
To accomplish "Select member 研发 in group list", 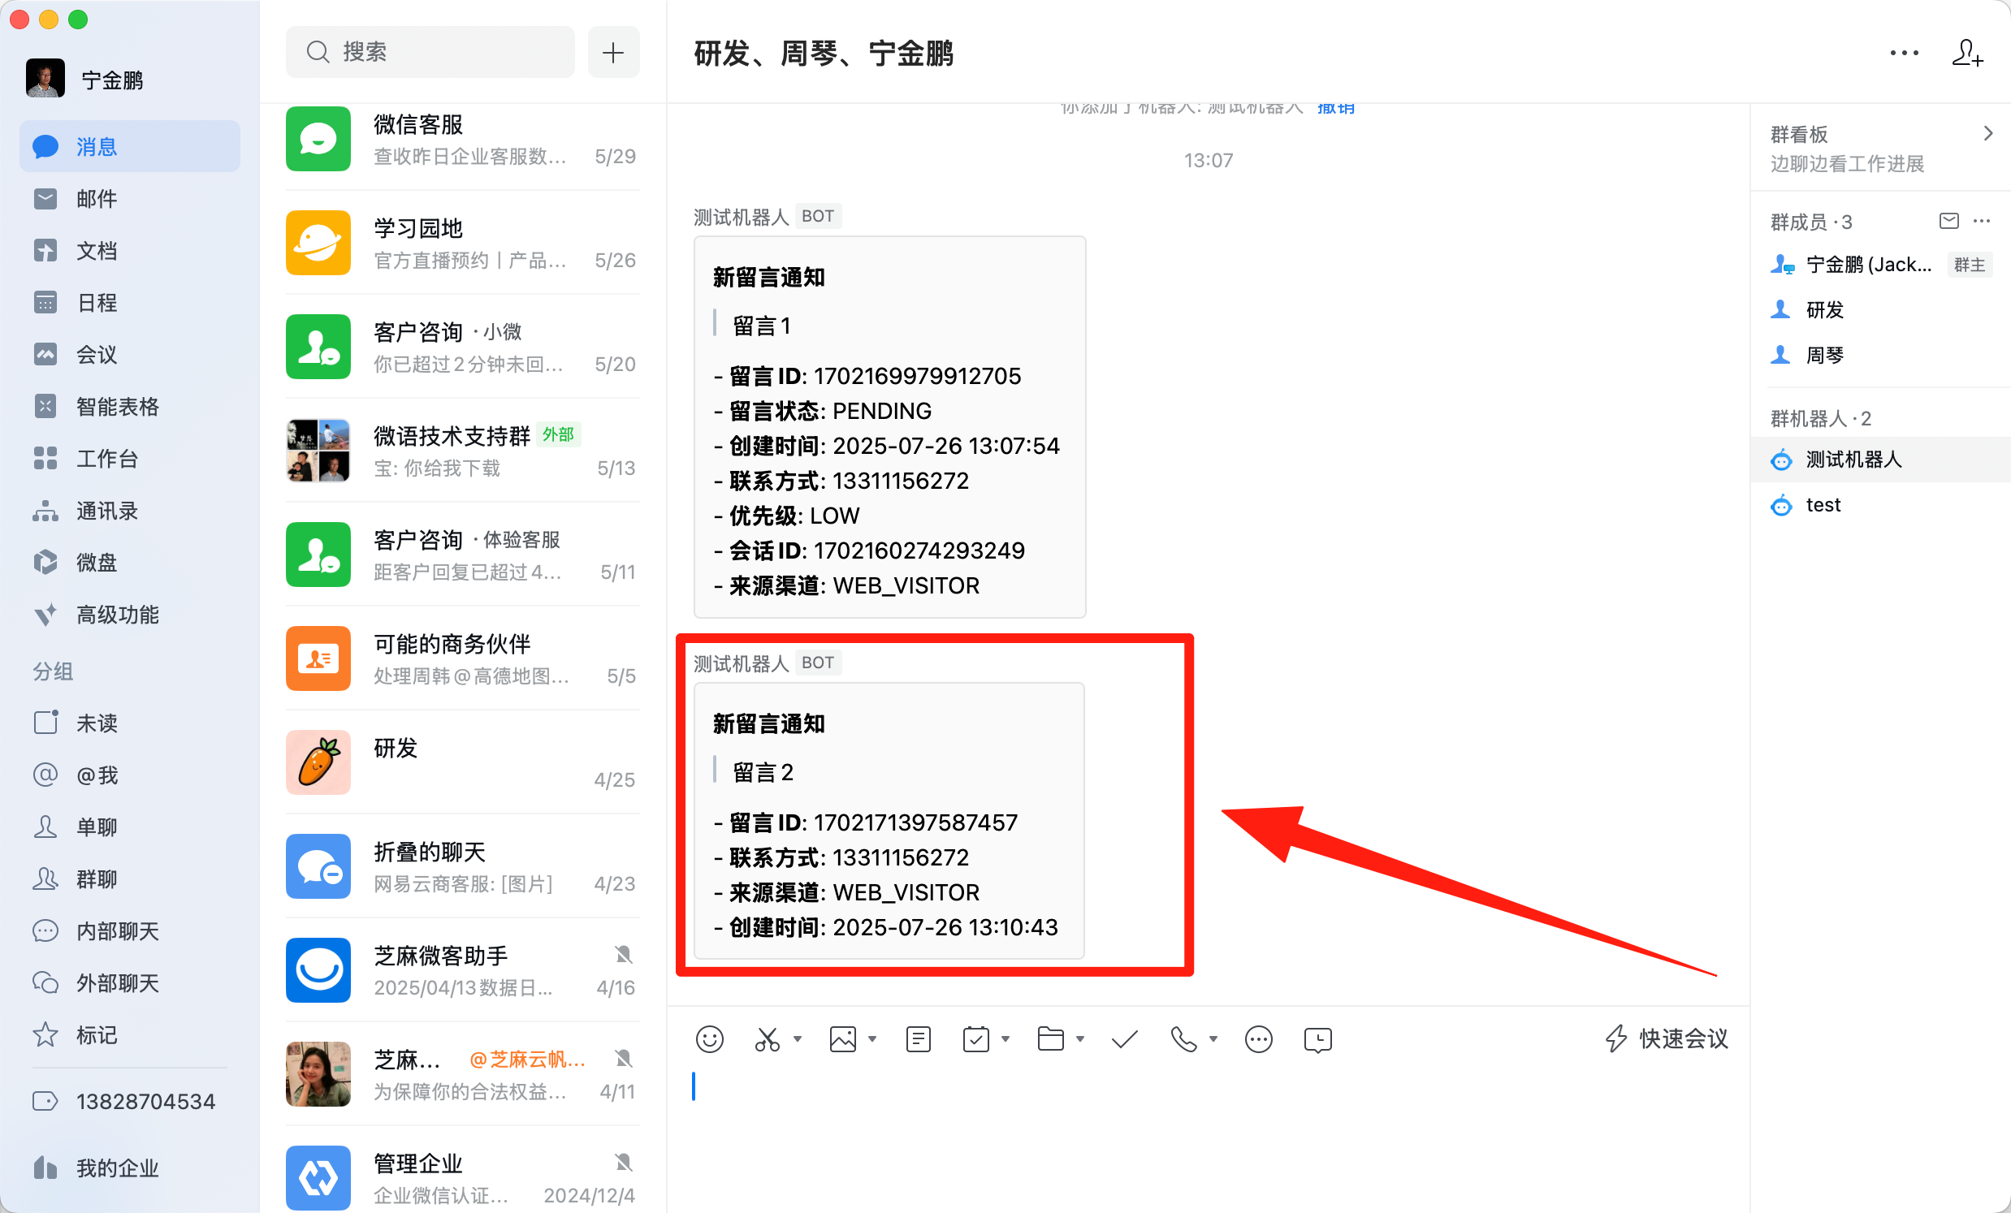I will pyautogui.click(x=1880, y=310).
